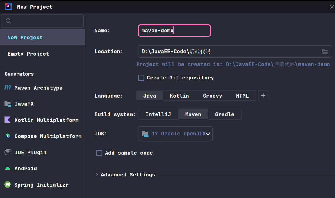This screenshot has height=198, width=335.
Task: Click the IntelliJ IDEA logo icon
Action: pyautogui.click(x=8, y=7)
